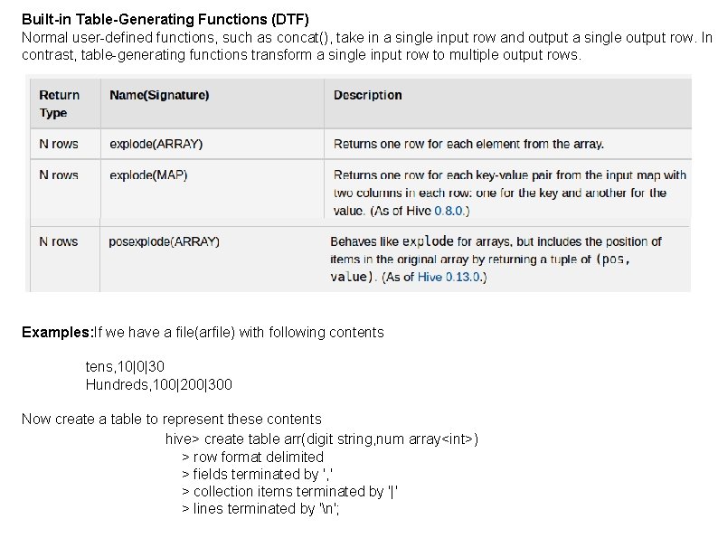Click the Description column header

tap(367, 95)
